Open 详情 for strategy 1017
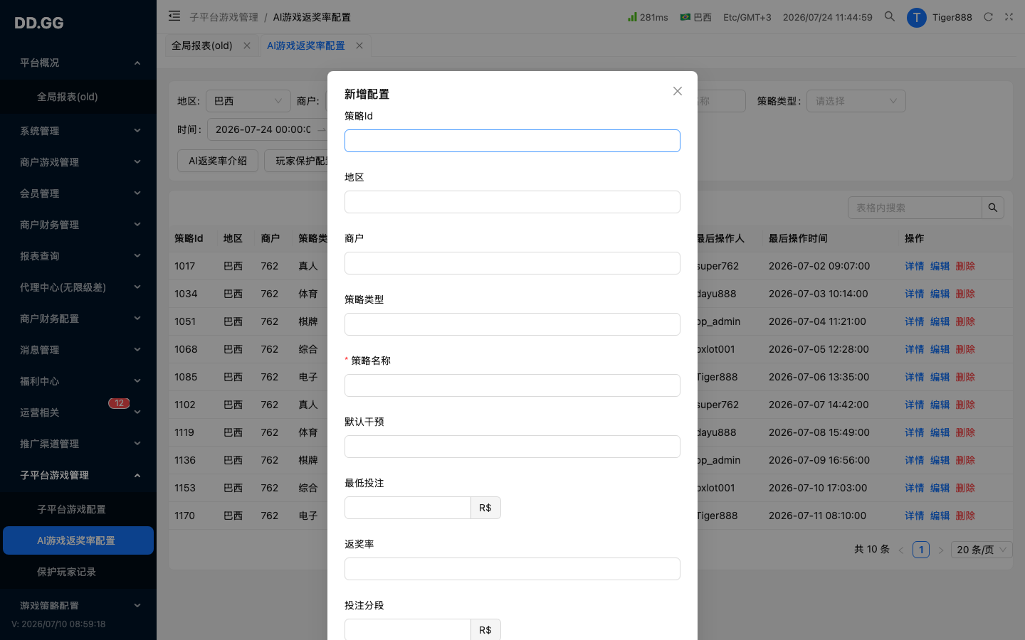The height and width of the screenshot is (640, 1025). [914, 266]
